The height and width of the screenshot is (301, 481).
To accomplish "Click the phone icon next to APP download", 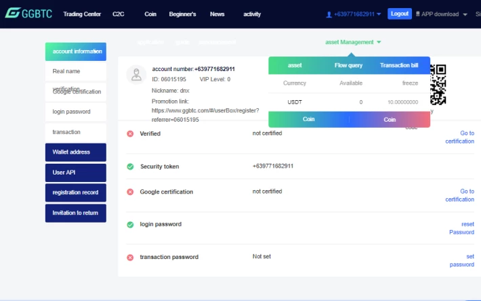I will [x=417, y=14].
